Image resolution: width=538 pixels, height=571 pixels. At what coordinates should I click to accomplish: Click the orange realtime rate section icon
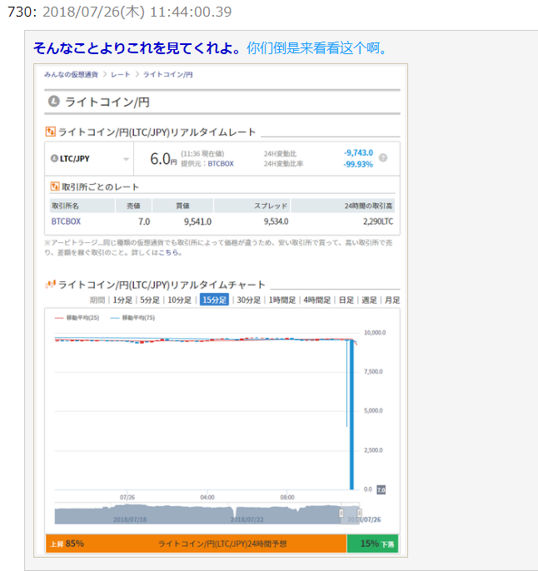point(50,132)
